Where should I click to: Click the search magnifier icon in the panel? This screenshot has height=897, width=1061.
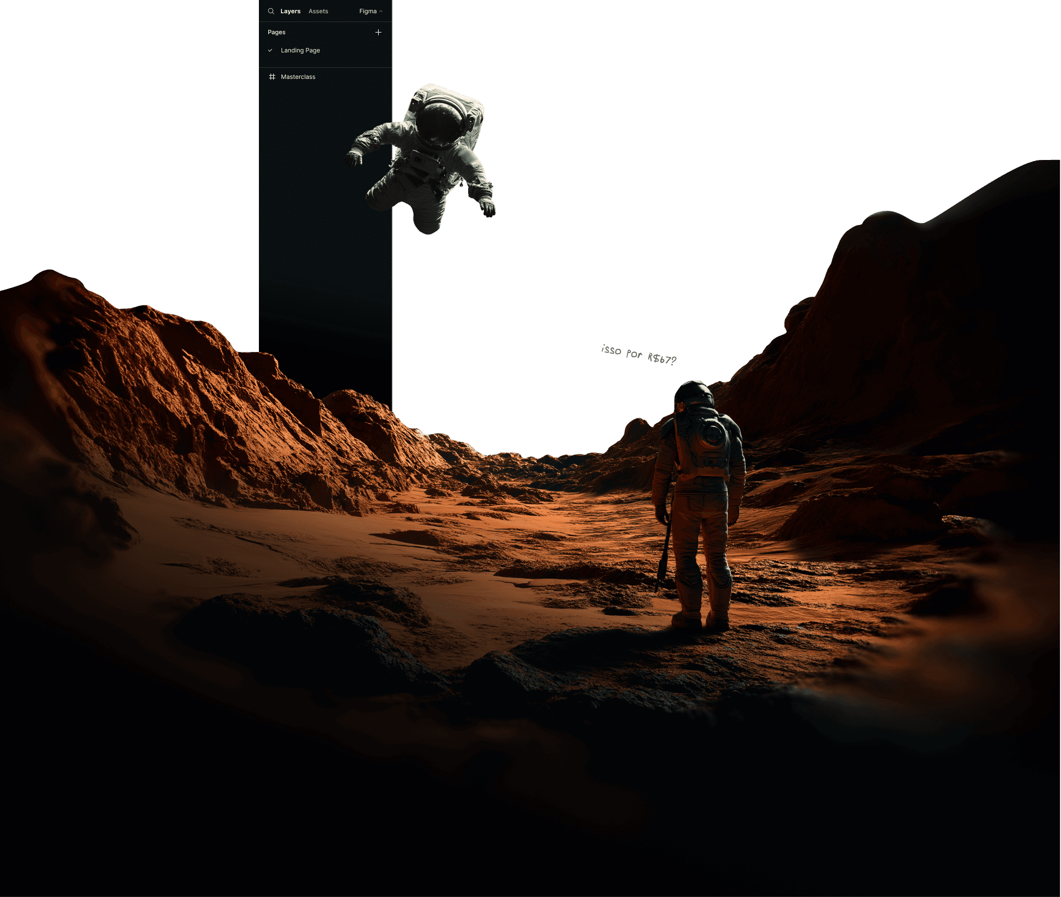(x=271, y=11)
